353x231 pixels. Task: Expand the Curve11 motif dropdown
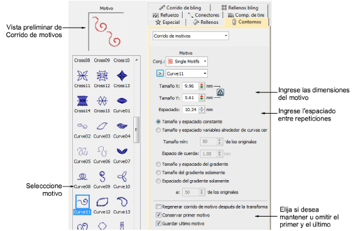(187, 73)
